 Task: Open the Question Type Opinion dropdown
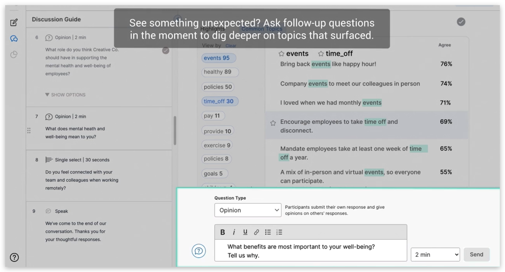tap(248, 210)
